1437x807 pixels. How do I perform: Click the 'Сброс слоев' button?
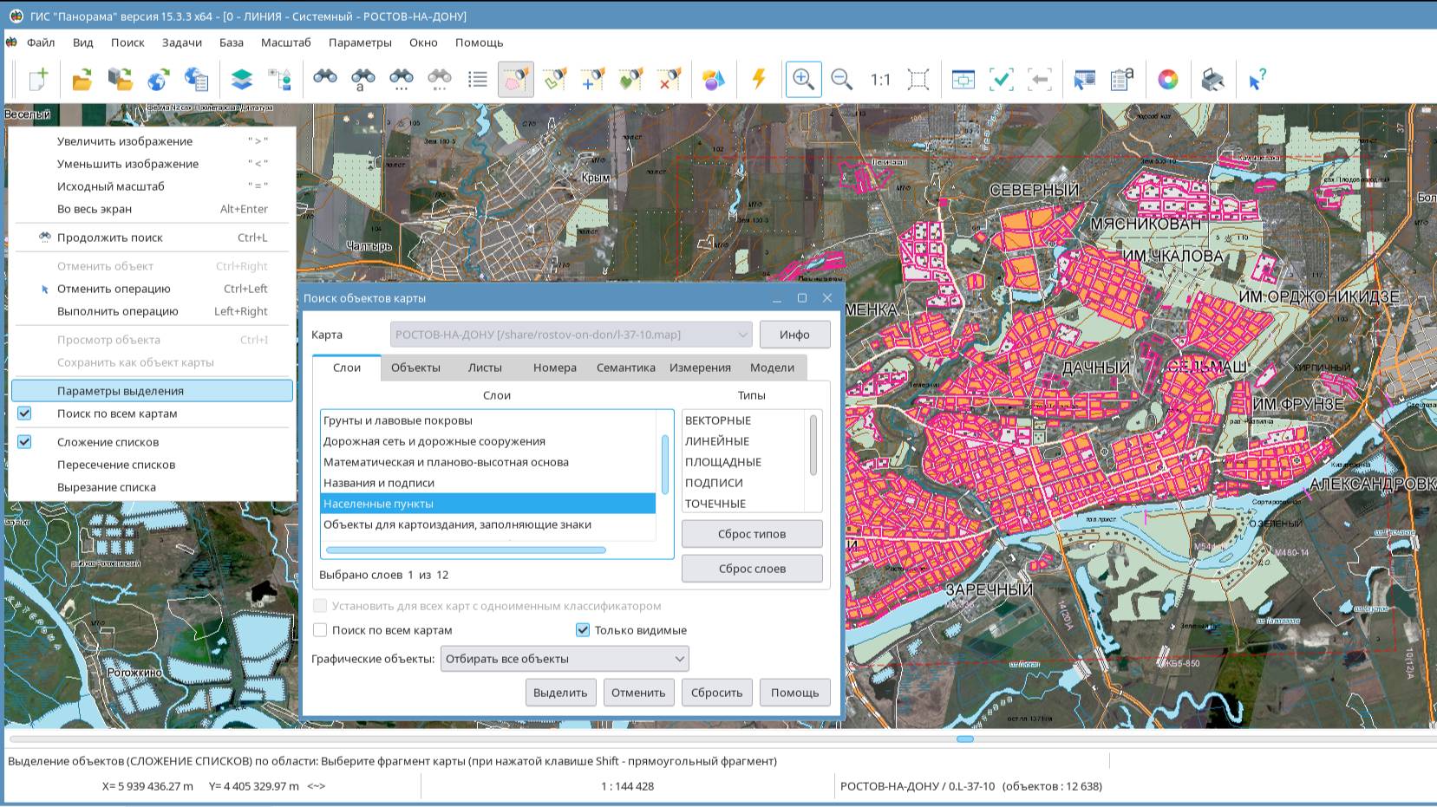752,569
